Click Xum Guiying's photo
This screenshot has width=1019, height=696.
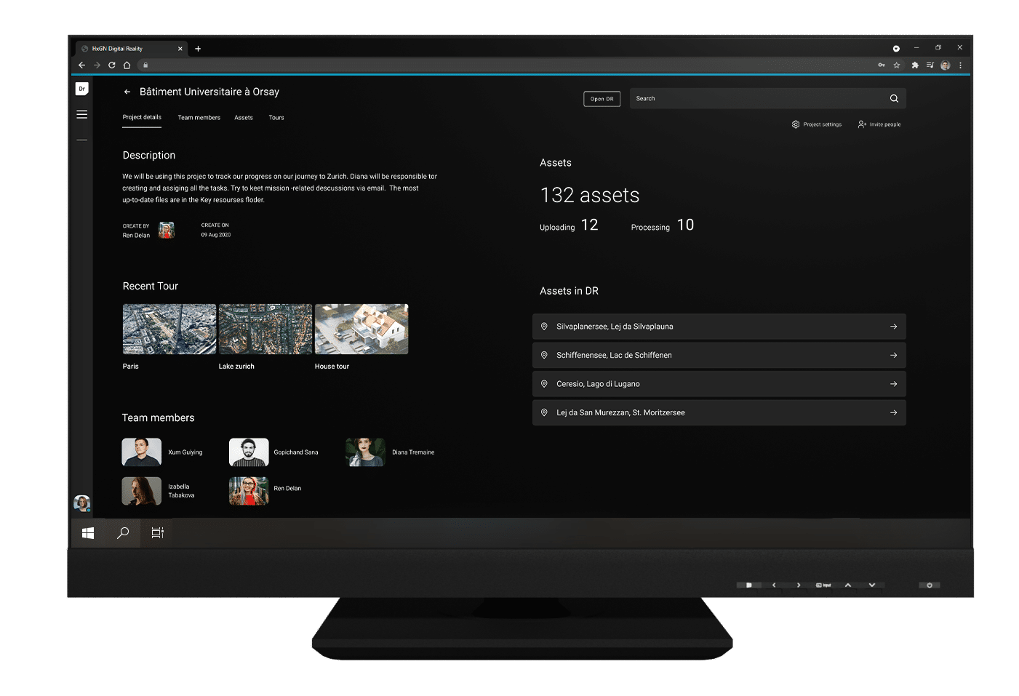click(142, 452)
